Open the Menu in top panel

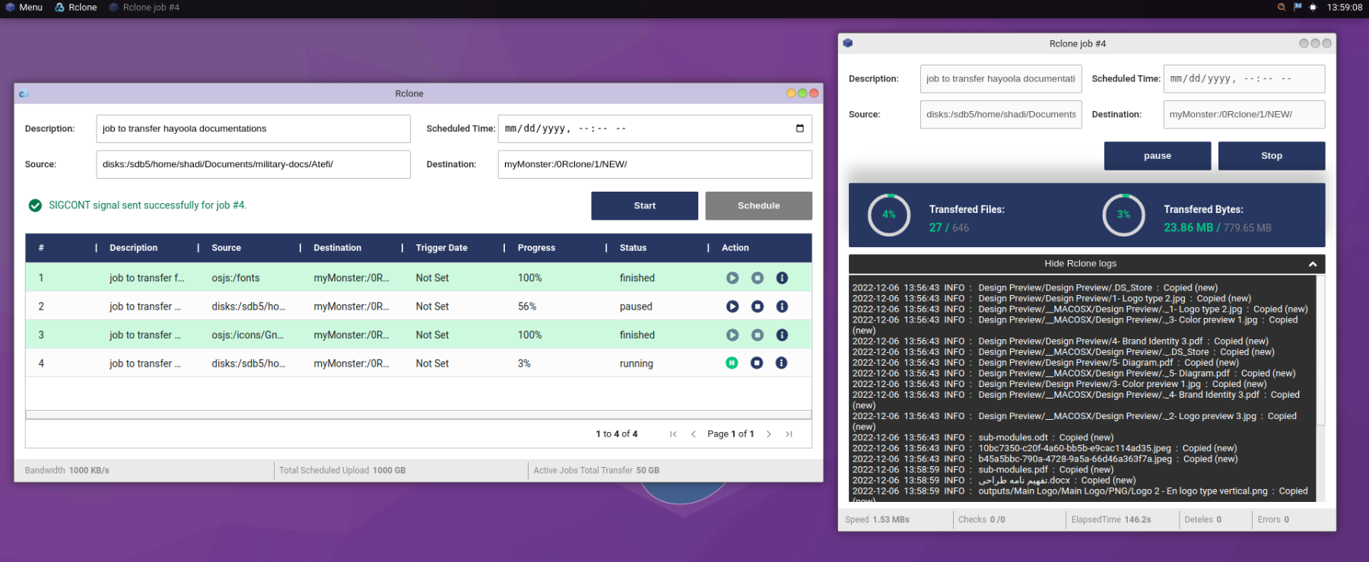click(x=24, y=7)
